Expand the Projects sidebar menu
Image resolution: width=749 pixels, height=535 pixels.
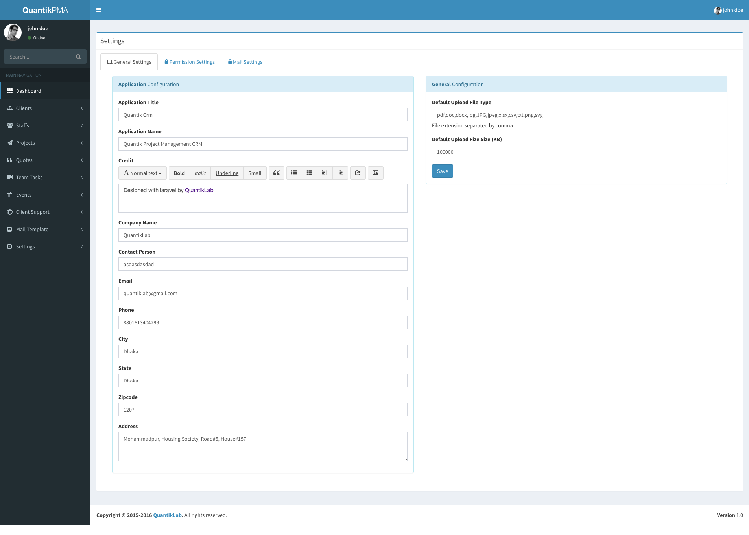(x=45, y=143)
